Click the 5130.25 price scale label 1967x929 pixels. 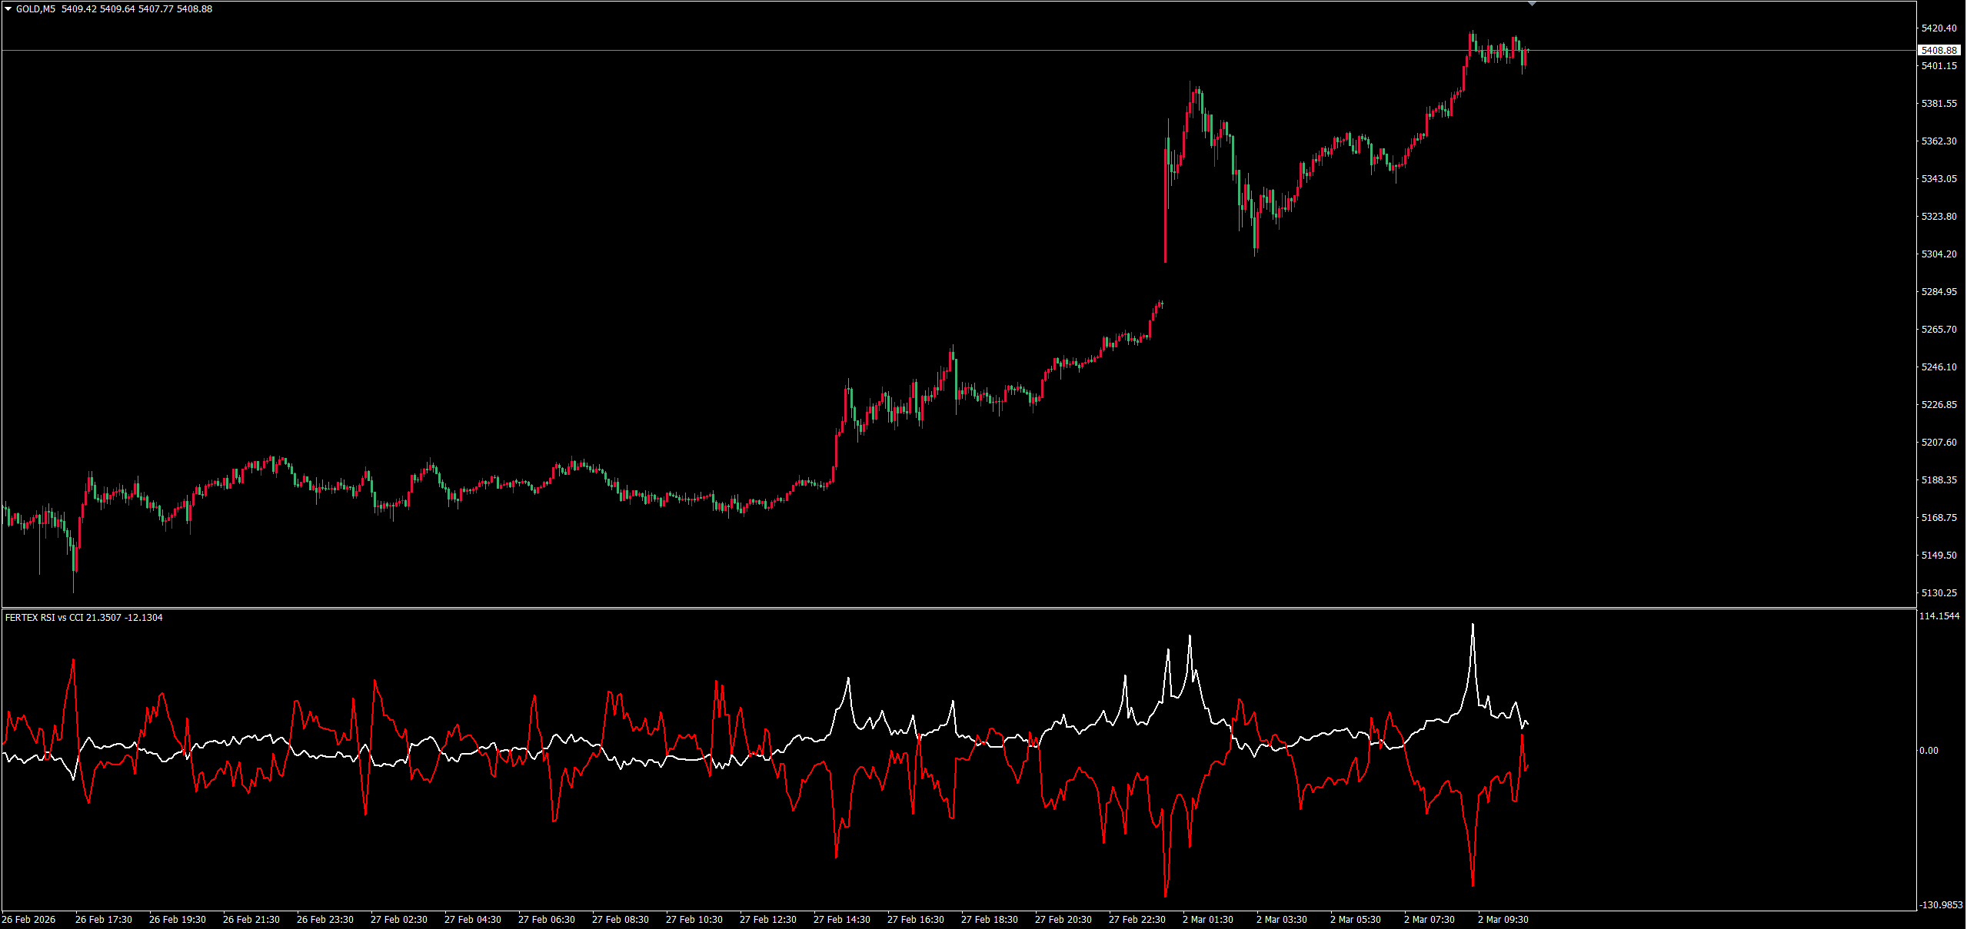[1939, 593]
